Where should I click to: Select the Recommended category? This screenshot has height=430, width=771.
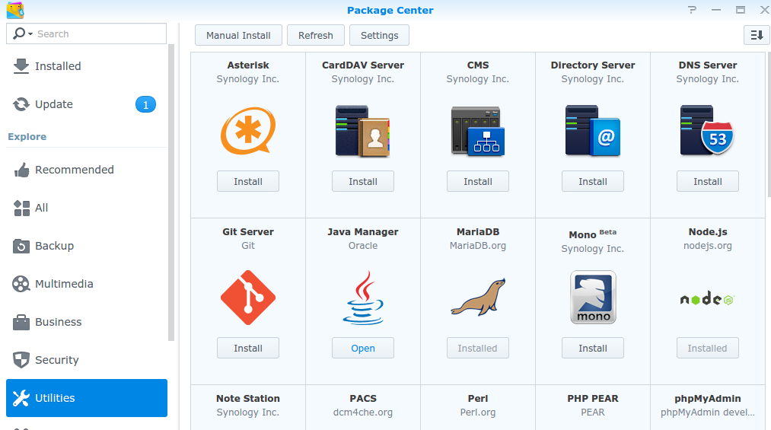click(x=87, y=170)
